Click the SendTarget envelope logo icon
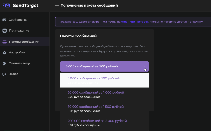 [x=6, y=5]
